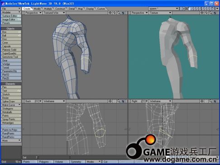Open the Image Editor
The width and height of the screenshot is (220, 165).
pyautogui.click(x=11, y=19)
